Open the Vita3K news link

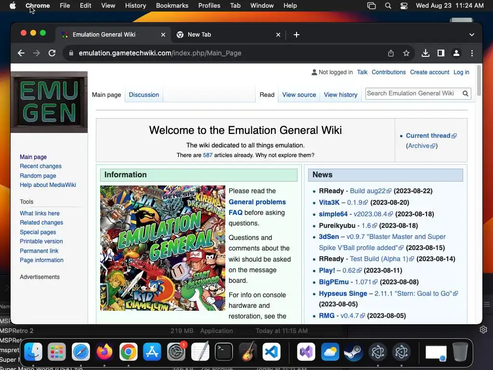pyautogui.click(x=329, y=203)
